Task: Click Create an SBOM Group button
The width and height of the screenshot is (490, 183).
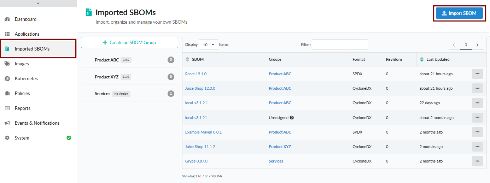Action: click(129, 42)
